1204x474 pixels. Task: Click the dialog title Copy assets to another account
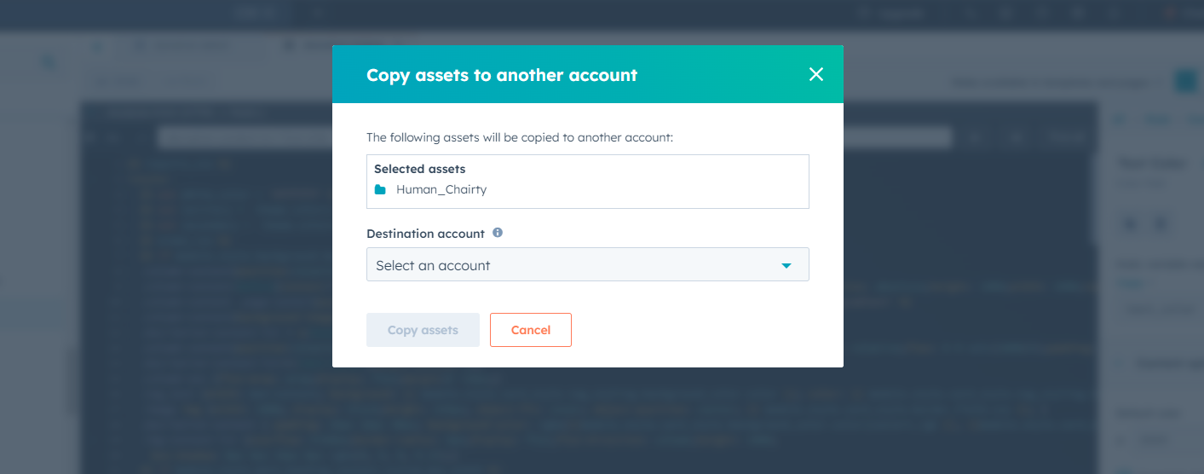(x=502, y=75)
